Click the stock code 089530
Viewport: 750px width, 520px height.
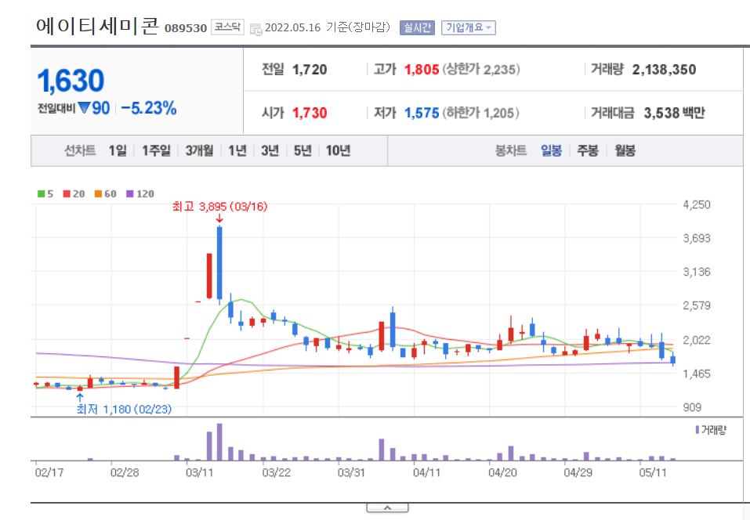pos(186,28)
